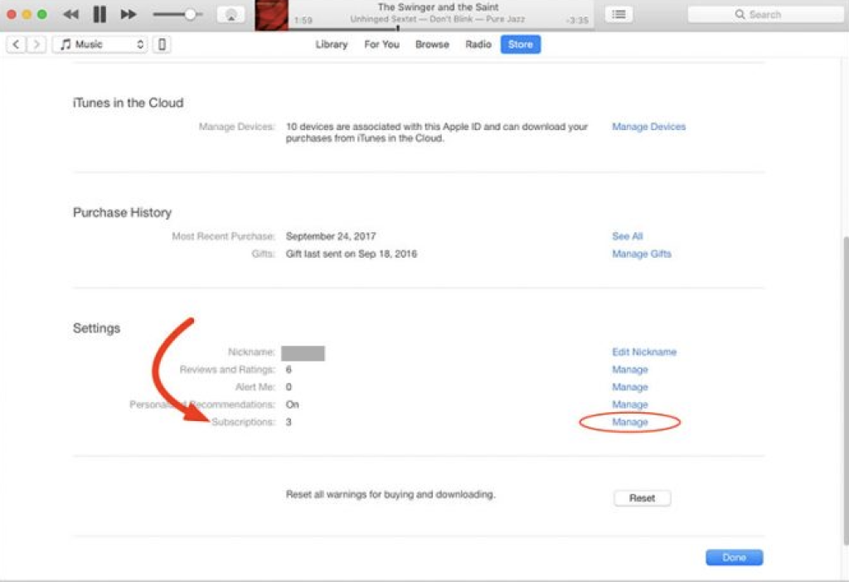Switch to the Browse tab
849x582 pixels.
coord(432,45)
